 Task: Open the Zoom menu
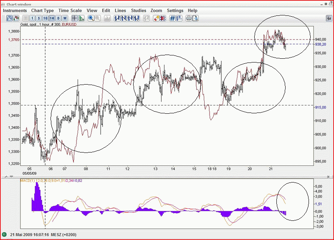click(x=156, y=10)
